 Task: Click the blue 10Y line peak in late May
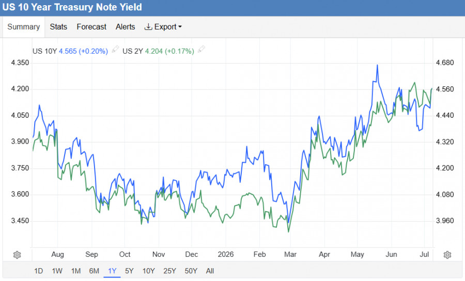[x=377, y=65]
